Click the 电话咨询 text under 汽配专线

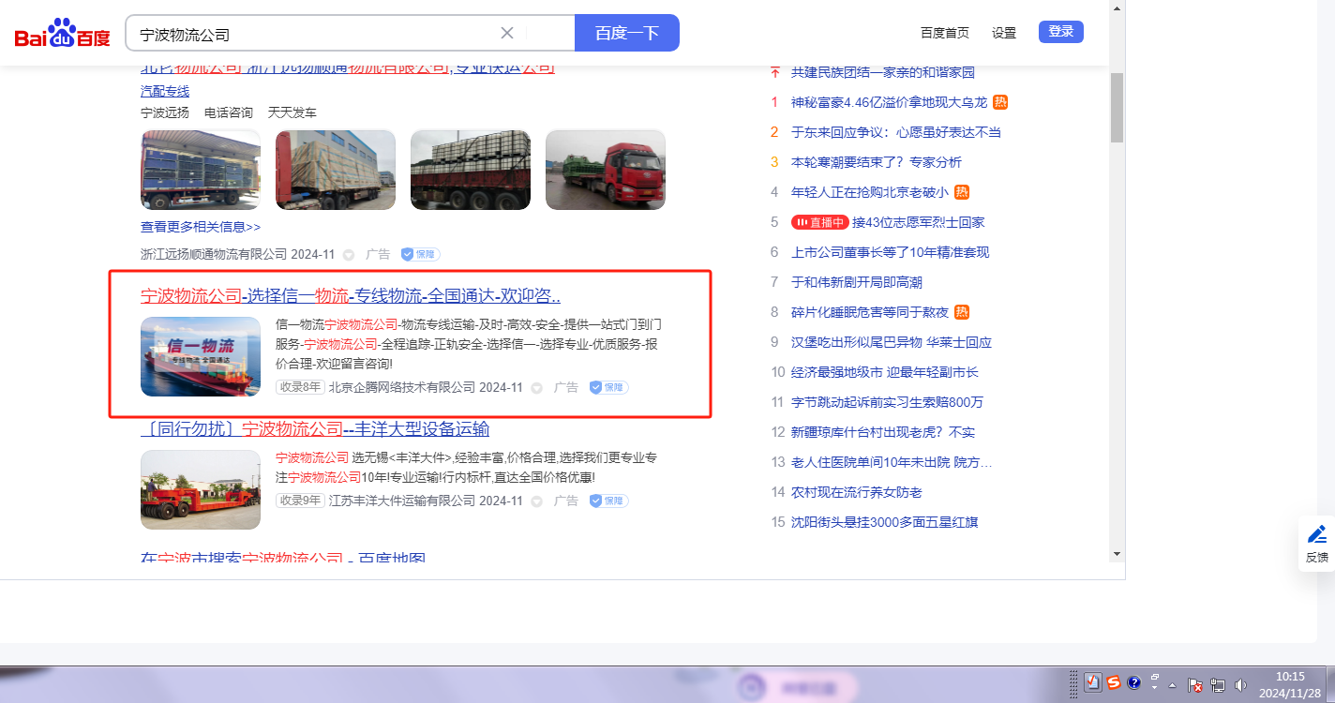point(229,112)
